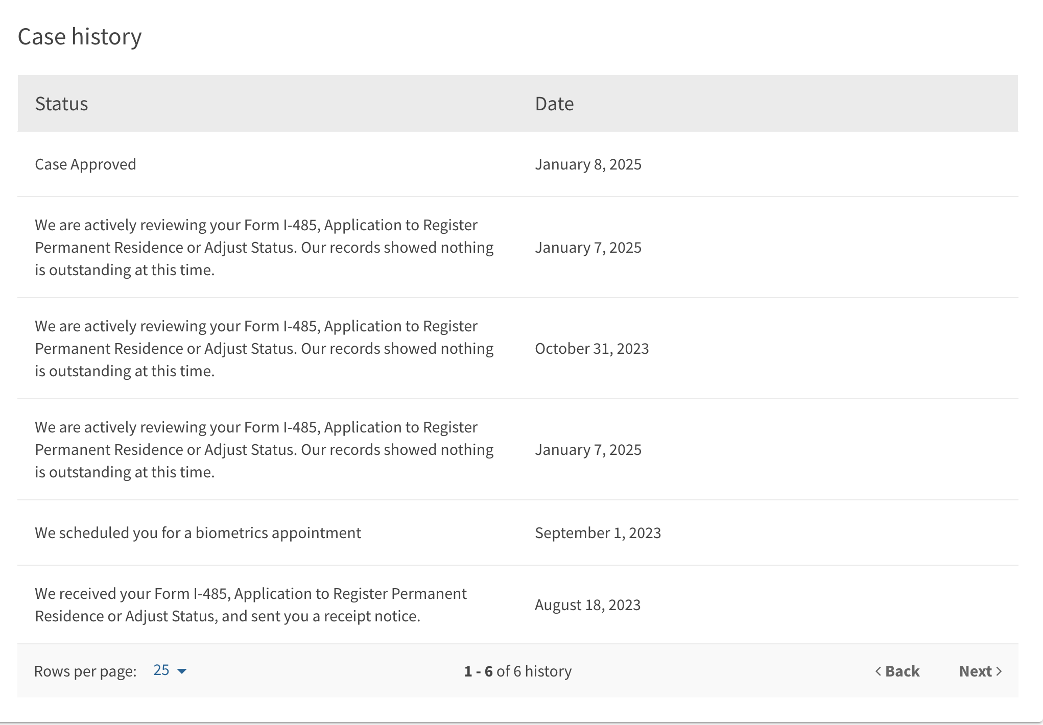
Task: Click the September 1, 2023 date
Action: [x=598, y=533]
